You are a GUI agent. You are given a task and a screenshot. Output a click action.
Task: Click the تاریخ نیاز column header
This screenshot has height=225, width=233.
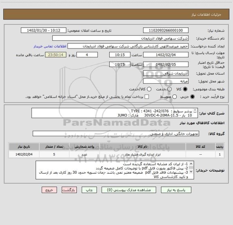(x=24, y=147)
